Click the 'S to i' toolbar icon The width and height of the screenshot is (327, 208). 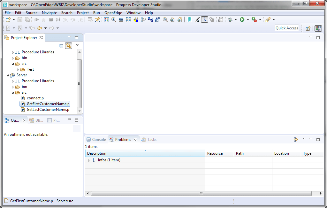click(x=150, y=19)
